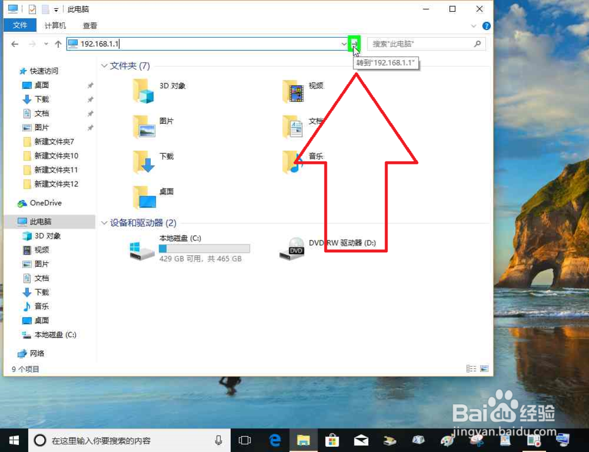The width and height of the screenshot is (589, 452).
Task: Go back with the back arrow
Action: coord(15,44)
